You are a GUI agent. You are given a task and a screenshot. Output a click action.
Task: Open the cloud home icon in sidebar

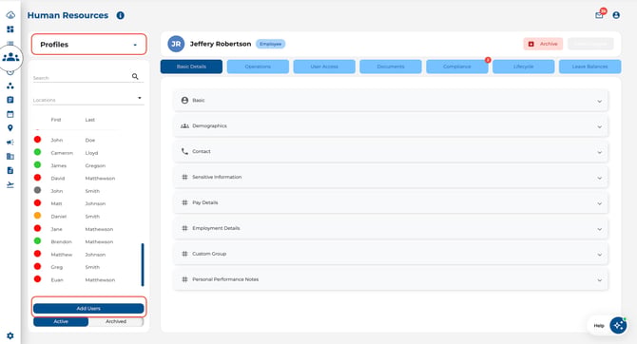click(10, 15)
